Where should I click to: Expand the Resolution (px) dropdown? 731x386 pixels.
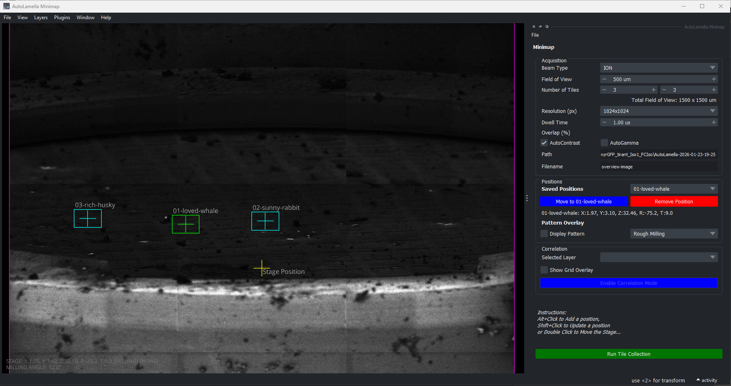(x=659, y=111)
